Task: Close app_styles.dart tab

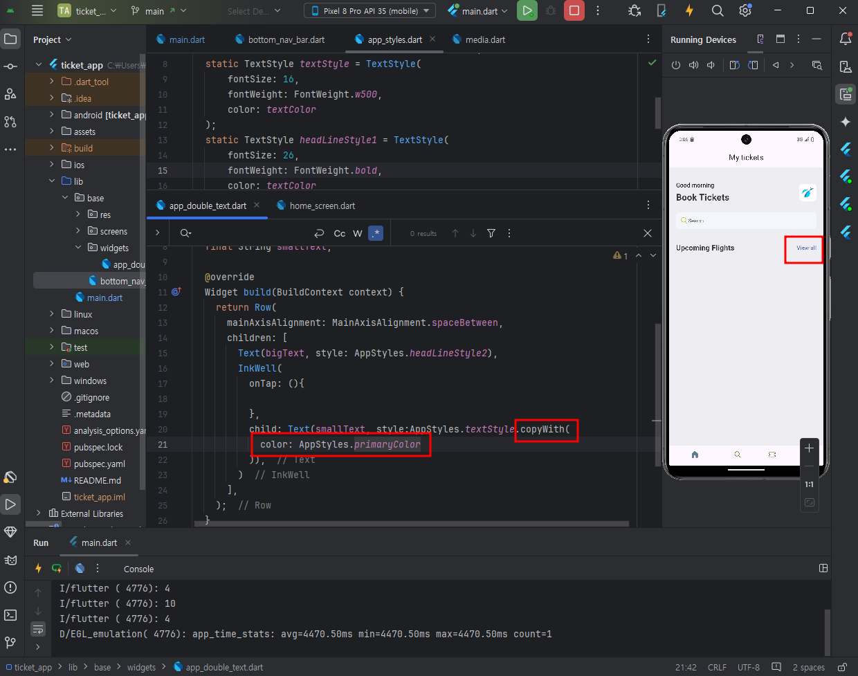Action: 433,39
